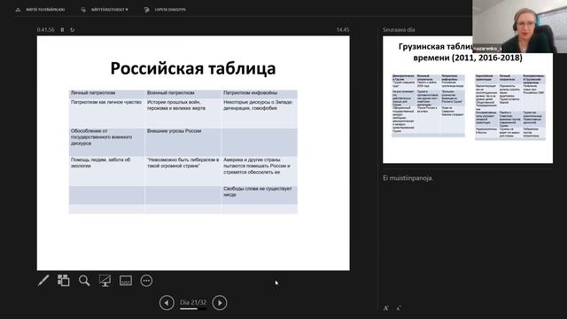Toggle subtitles for the presentation
567x319 pixels.
coord(126,281)
